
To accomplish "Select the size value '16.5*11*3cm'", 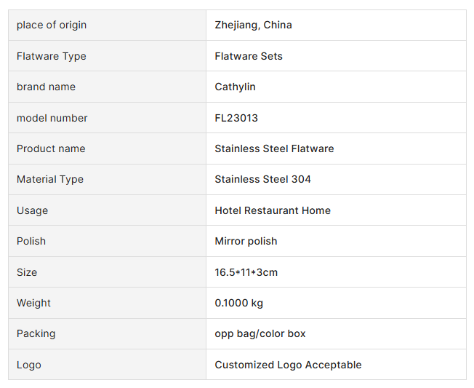I will 246,272.
